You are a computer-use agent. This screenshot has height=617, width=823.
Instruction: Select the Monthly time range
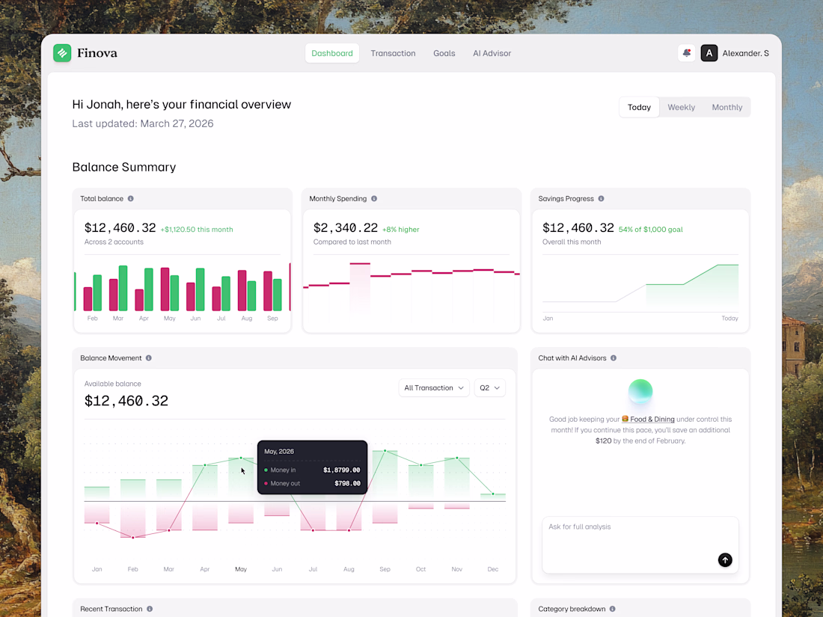coord(727,107)
